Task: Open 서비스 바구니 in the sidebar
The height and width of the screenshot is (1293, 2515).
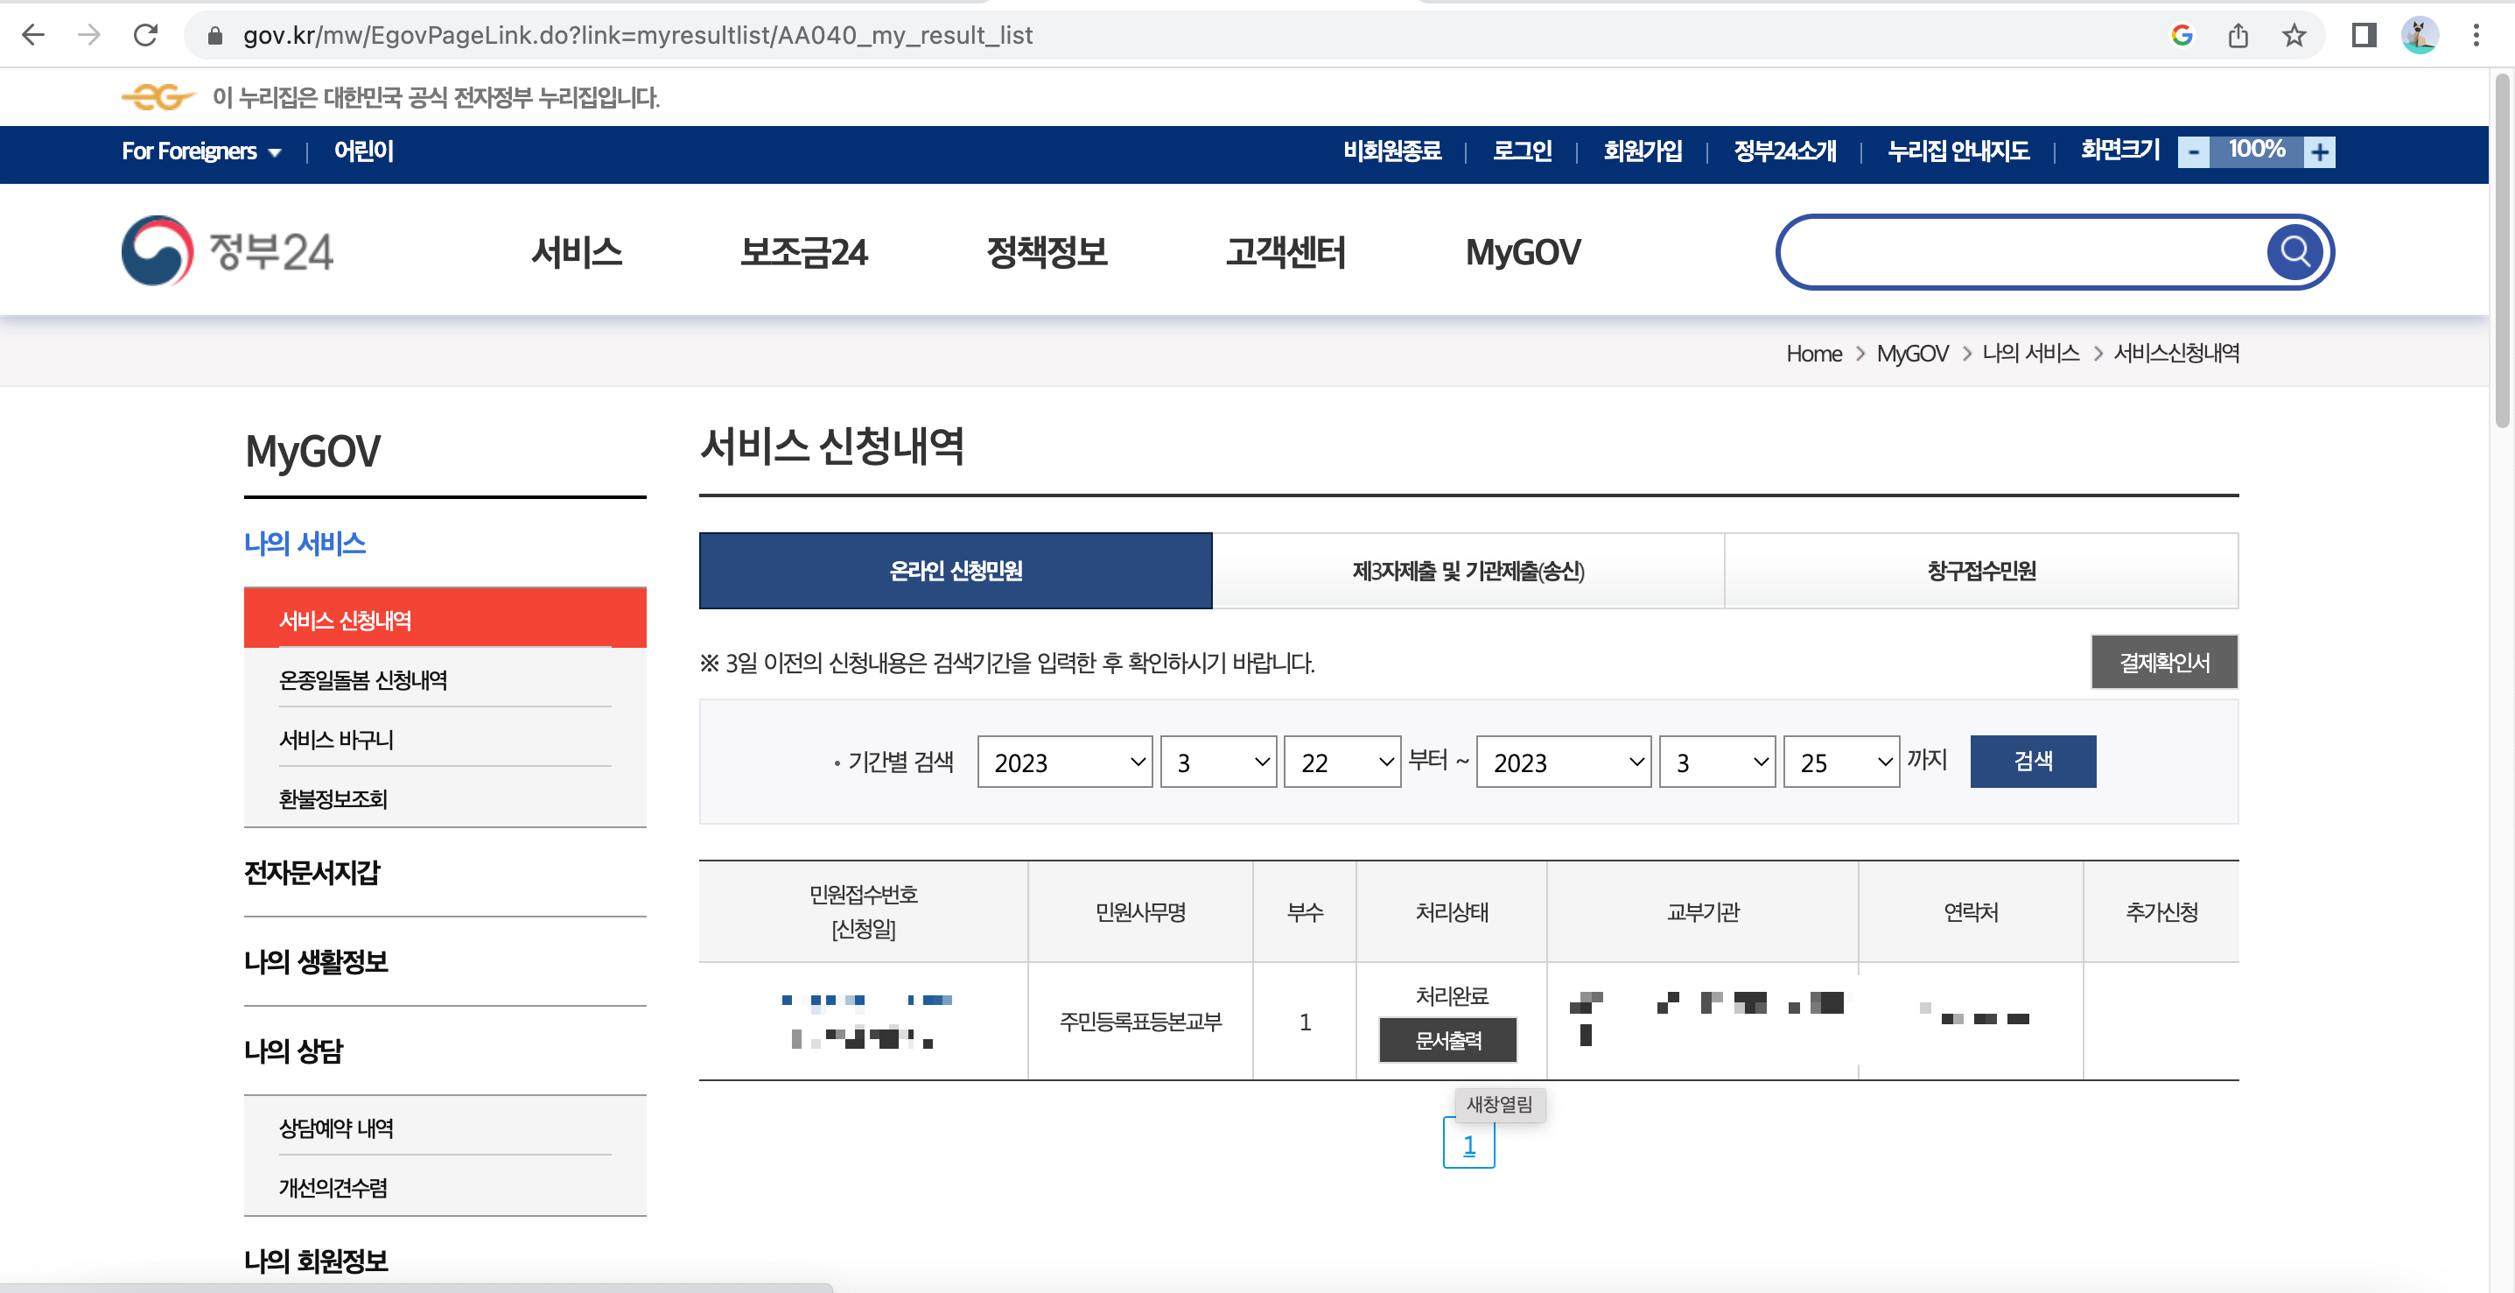Action: 336,739
